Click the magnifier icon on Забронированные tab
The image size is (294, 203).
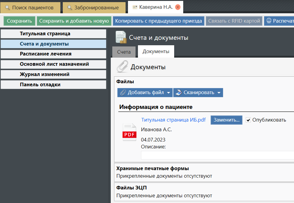(70, 8)
